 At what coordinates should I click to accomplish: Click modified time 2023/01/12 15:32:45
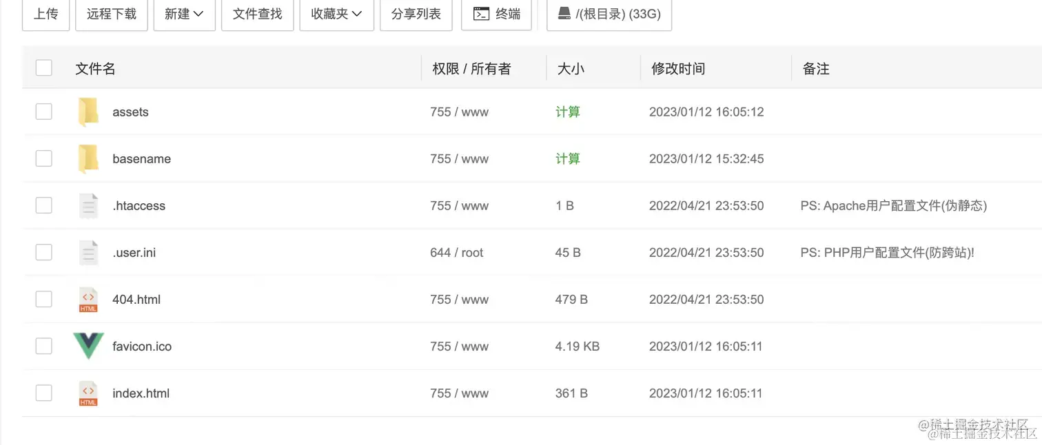(x=706, y=159)
